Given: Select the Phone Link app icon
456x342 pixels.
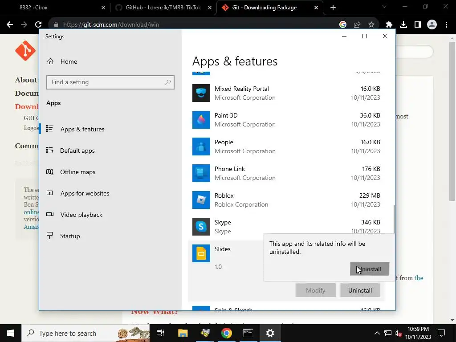Looking at the screenshot, I should click(x=201, y=173).
